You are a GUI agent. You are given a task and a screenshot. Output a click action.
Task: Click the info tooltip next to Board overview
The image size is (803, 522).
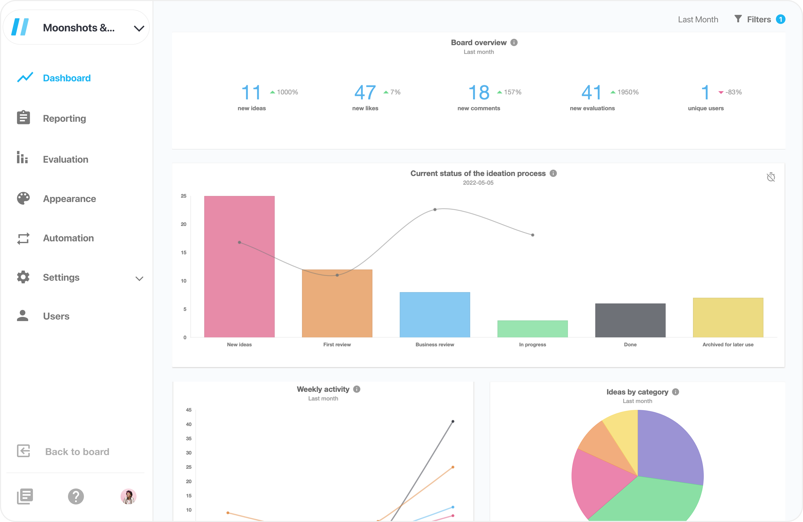[x=514, y=42]
